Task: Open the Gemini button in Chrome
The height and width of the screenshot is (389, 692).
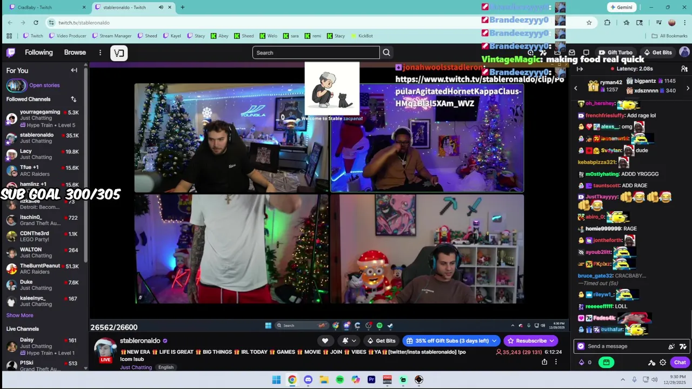Action: [x=621, y=8]
